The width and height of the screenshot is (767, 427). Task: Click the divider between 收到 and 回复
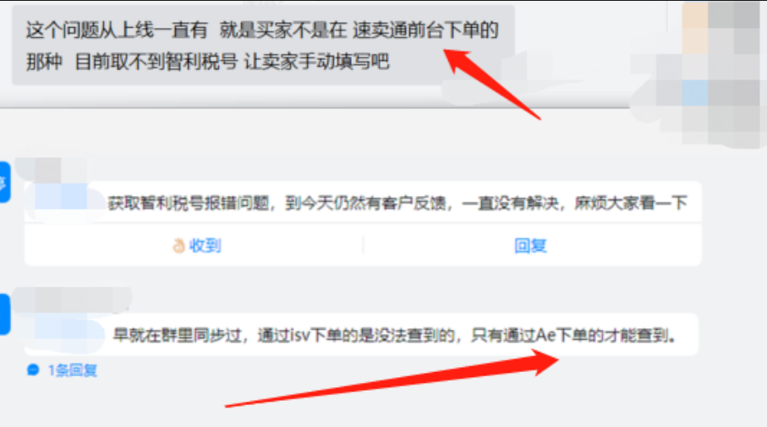(364, 245)
